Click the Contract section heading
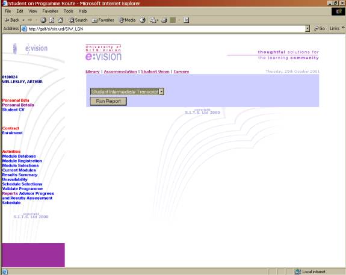 click(x=11, y=128)
